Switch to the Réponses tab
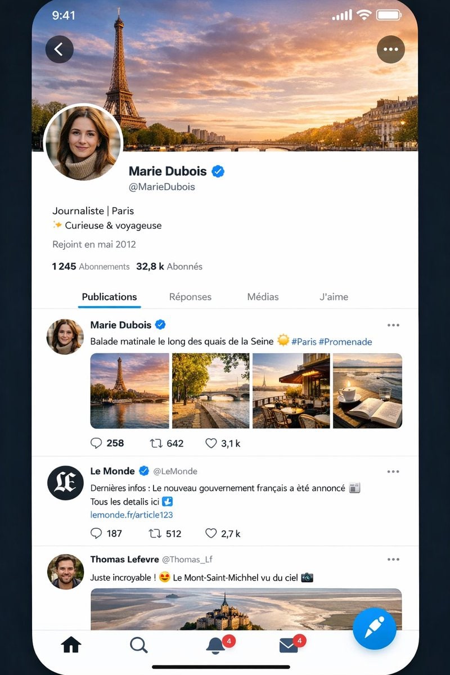 (190, 297)
